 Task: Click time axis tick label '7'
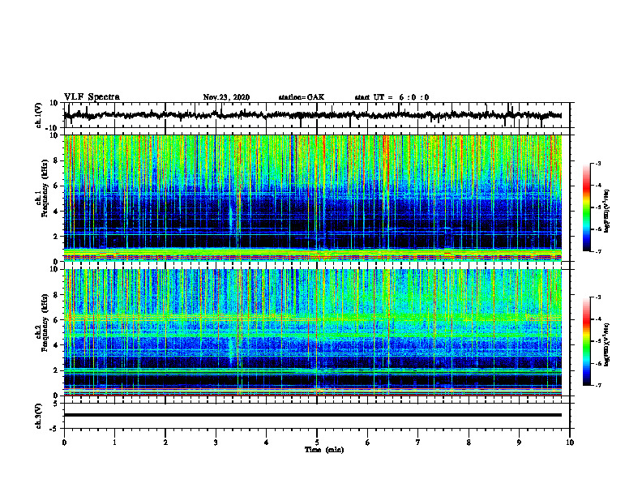point(418,443)
